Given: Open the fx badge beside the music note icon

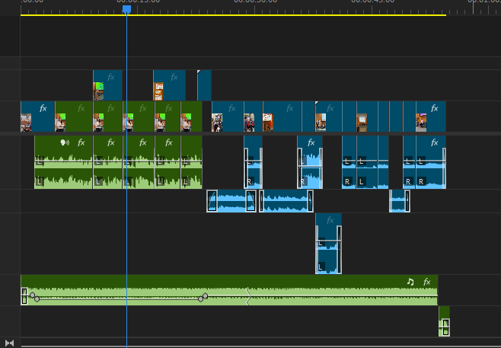Looking at the screenshot, I should point(426,282).
